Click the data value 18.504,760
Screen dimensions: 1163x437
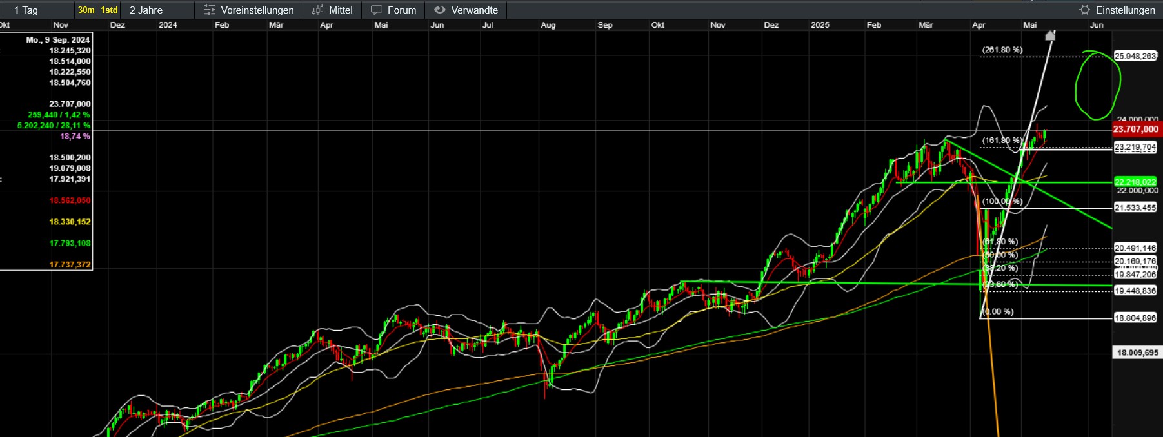tap(70, 83)
